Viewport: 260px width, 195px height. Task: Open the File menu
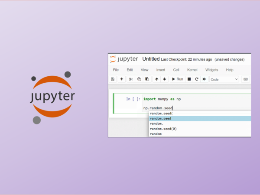pyautogui.click(x=116, y=70)
